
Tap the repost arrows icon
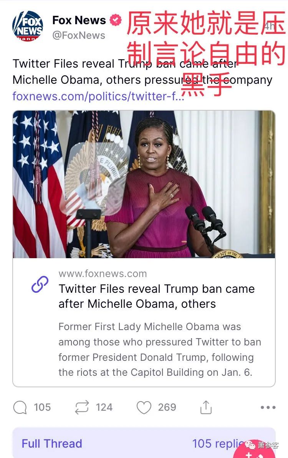[x=82, y=407]
